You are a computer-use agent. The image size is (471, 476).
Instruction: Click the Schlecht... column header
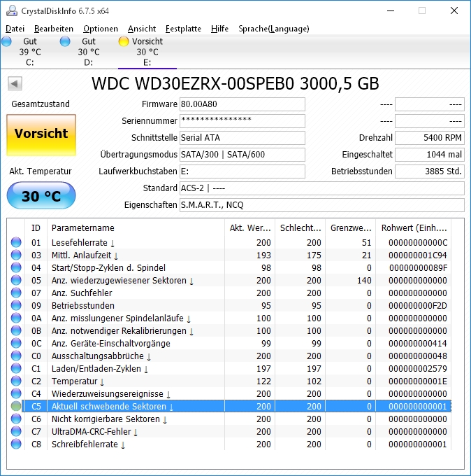[x=300, y=228]
